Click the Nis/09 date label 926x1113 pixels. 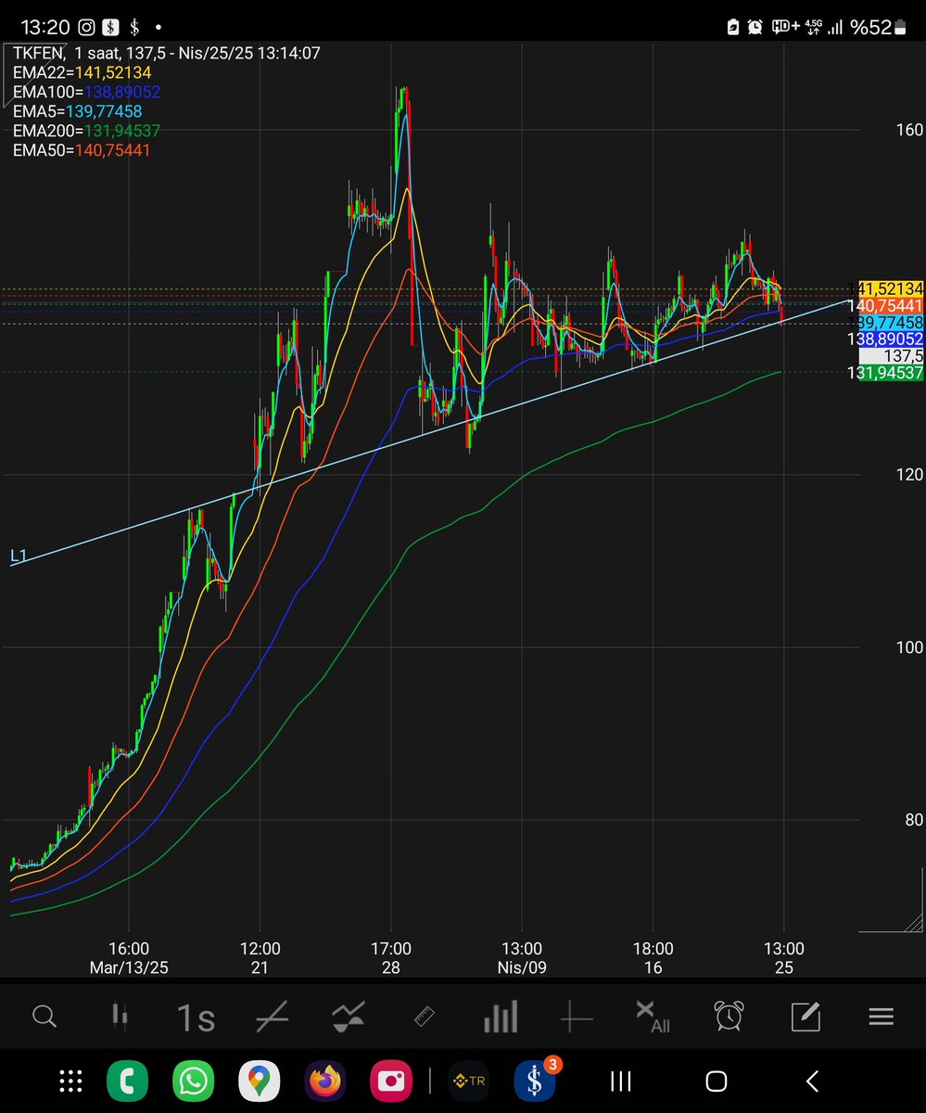[522, 966]
